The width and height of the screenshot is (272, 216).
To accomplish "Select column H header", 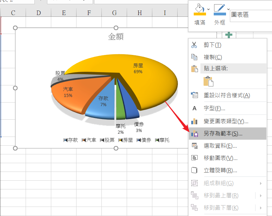I will 140,13.
